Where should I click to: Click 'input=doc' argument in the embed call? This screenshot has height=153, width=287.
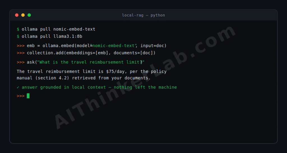pos(152,46)
